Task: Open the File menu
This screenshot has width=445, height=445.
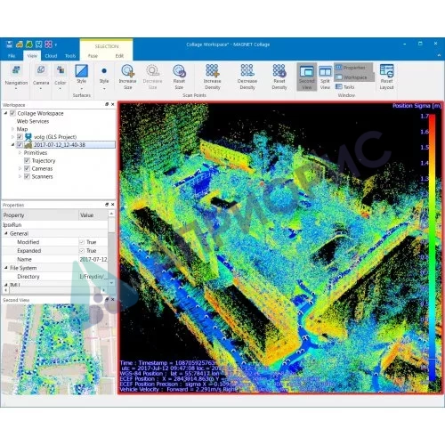Action: tap(12, 56)
